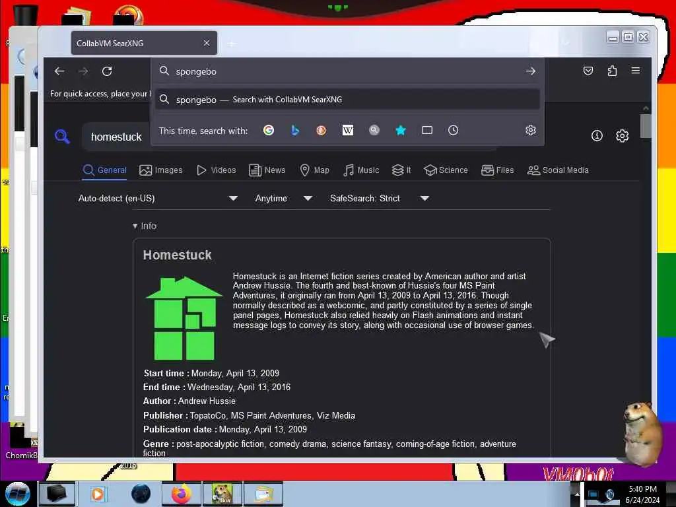Viewport: 676px width, 507px height.
Task: Open the SearXNG preferences gear
Action: pyautogui.click(x=622, y=136)
